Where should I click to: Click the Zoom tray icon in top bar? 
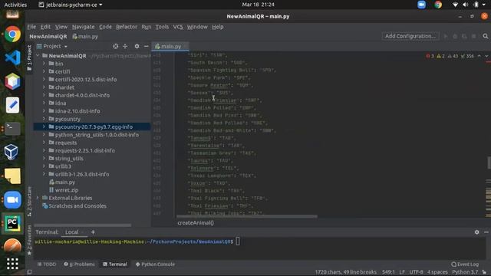click(x=421, y=5)
